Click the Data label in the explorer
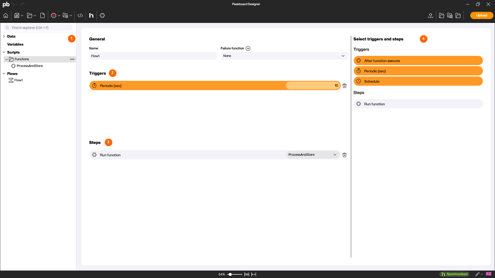Screen dimensions: 495x278 tap(11, 36)
